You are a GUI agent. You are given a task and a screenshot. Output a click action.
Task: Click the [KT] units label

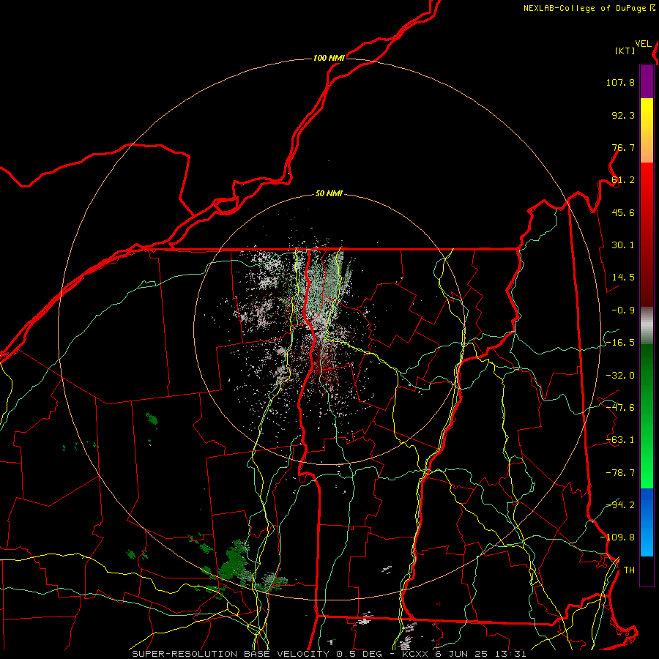[625, 51]
